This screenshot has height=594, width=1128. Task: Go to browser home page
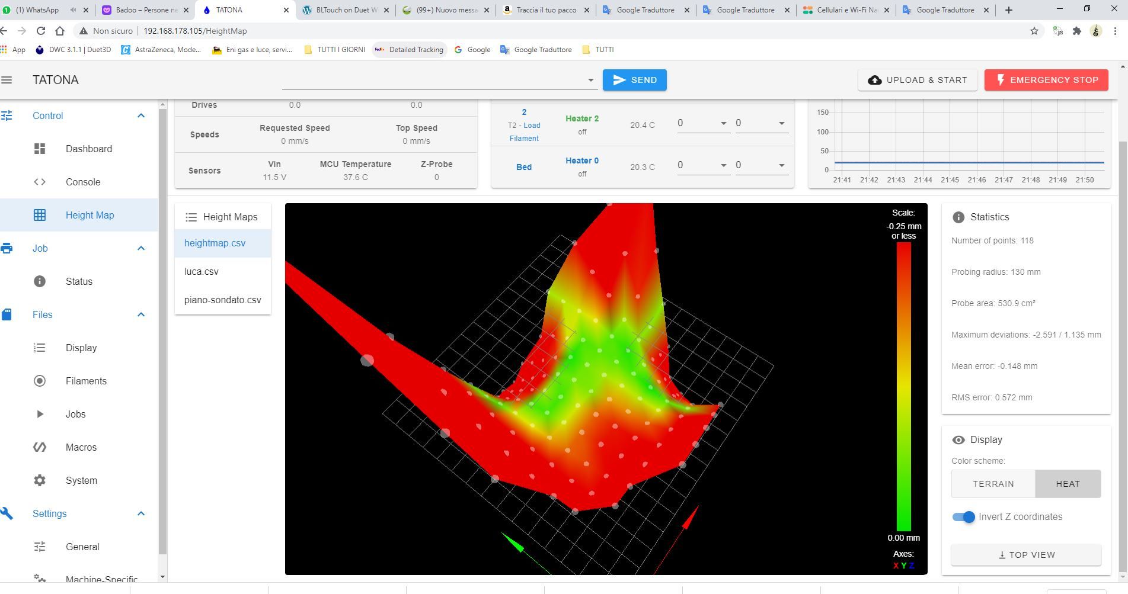(60, 31)
